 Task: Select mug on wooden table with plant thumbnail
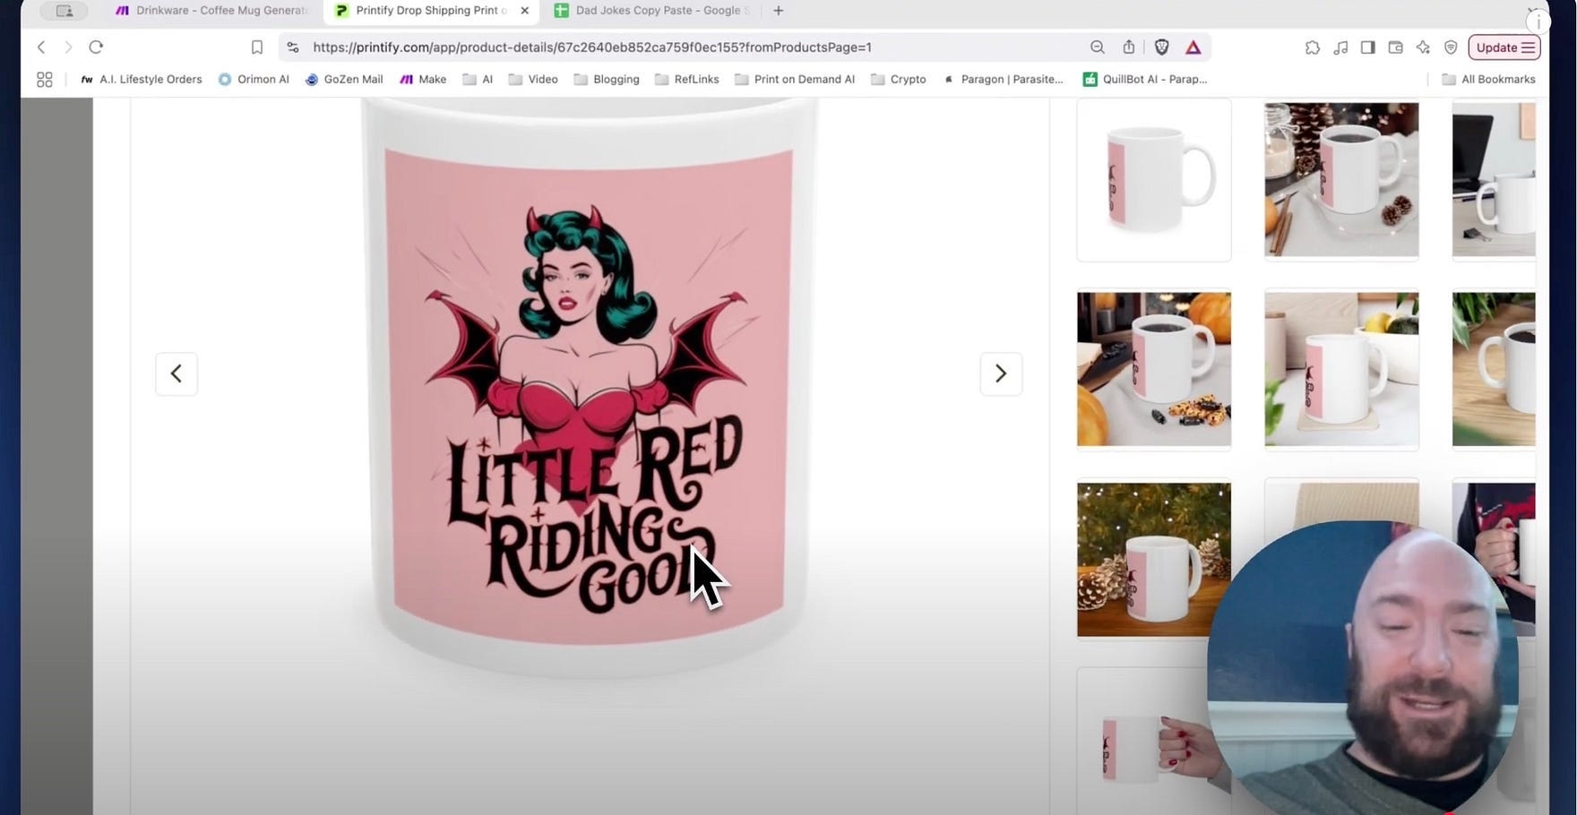click(1494, 369)
